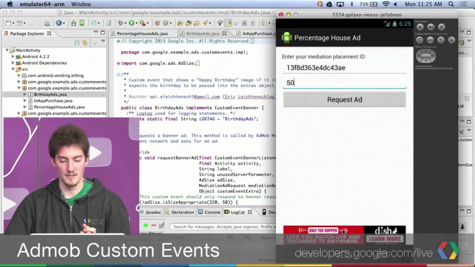Toggle block selection mode icon in toolbar
The width and height of the screenshot is (475, 267).
[x=245, y=23]
